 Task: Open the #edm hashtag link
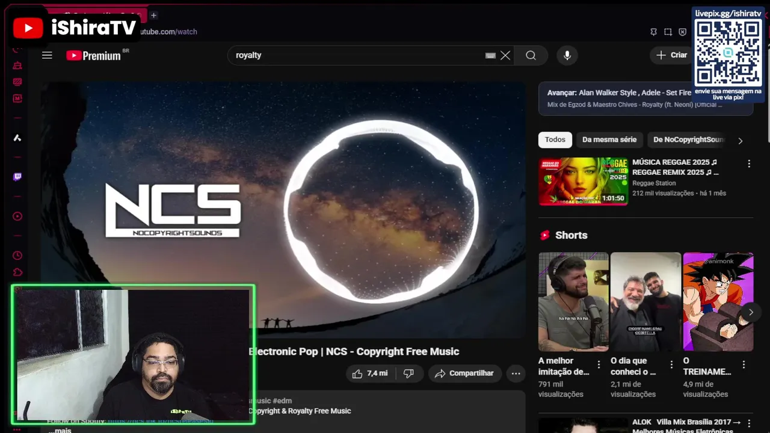click(x=283, y=401)
